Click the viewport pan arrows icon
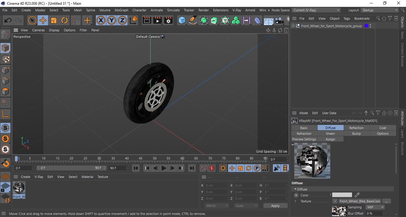 click(268, 30)
